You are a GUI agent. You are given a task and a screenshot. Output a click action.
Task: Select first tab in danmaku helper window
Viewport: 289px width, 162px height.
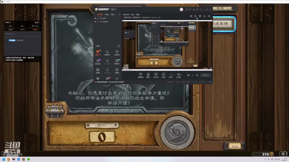pos(10,30)
